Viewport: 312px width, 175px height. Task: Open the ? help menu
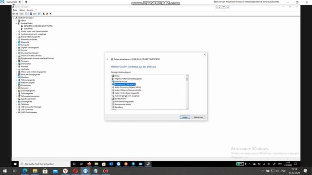36,10
